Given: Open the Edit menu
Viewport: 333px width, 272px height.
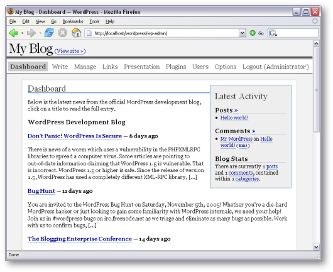Looking at the screenshot, I should pos(26,21).
